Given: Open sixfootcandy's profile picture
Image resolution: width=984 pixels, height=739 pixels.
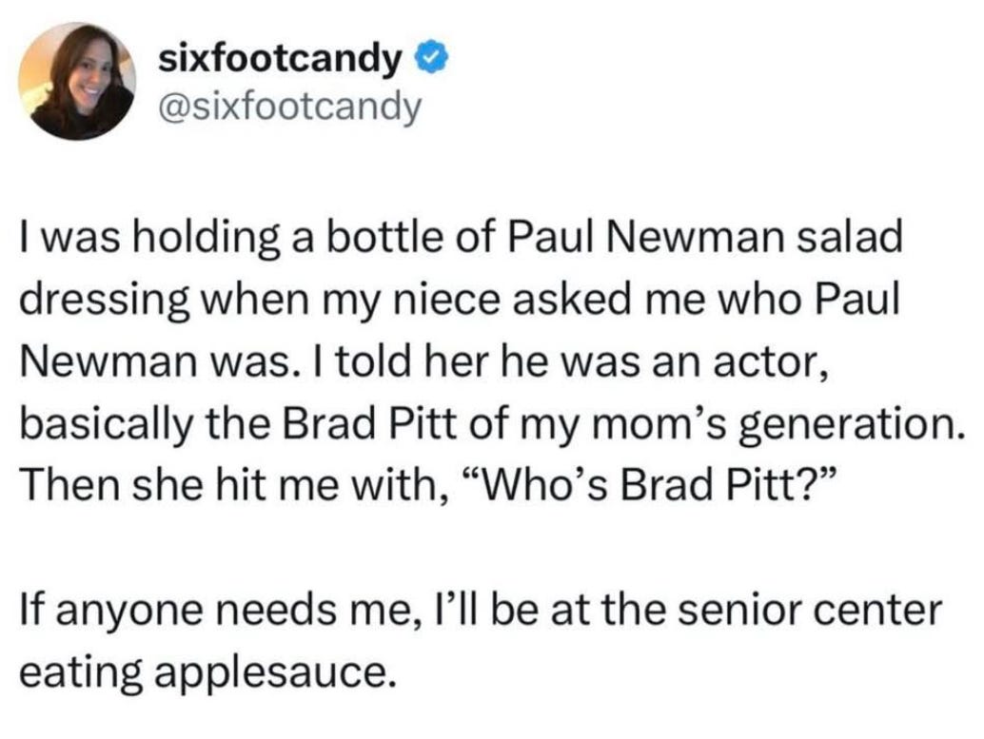Looking at the screenshot, I should [x=76, y=82].
